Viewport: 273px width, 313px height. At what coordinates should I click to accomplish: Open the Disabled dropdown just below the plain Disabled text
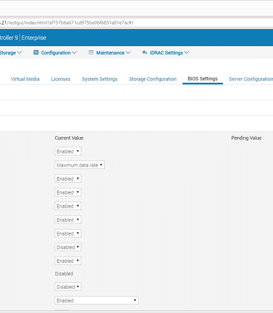point(68,287)
